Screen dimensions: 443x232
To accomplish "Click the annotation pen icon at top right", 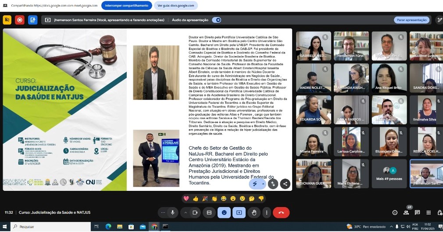I will coord(439,20).
